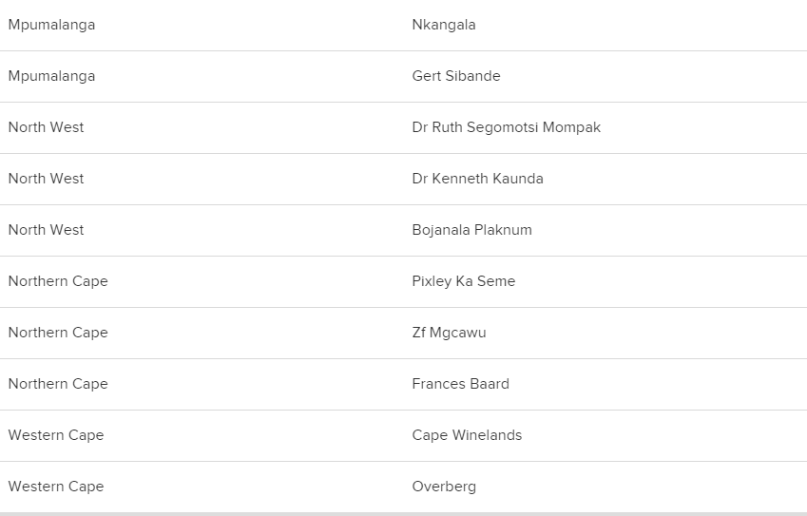The height and width of the screenshot is (516, 807).
Task: Click Western Cape beside Cape Winelands
Action: tap(56, 435)
